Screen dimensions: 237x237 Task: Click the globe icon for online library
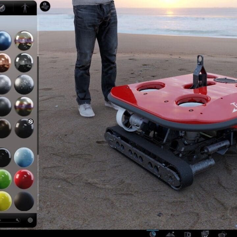pyautogui.click(x=30, y=220)
